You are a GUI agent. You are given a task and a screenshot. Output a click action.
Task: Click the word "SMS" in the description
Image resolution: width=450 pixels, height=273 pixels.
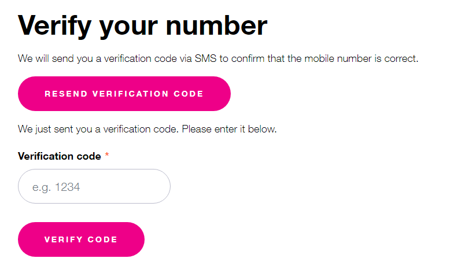205,59
